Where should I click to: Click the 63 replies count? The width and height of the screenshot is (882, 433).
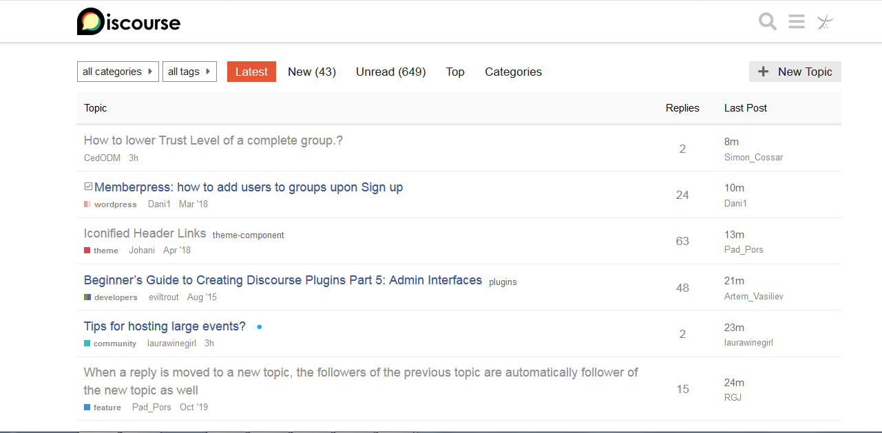coord(682,241)
